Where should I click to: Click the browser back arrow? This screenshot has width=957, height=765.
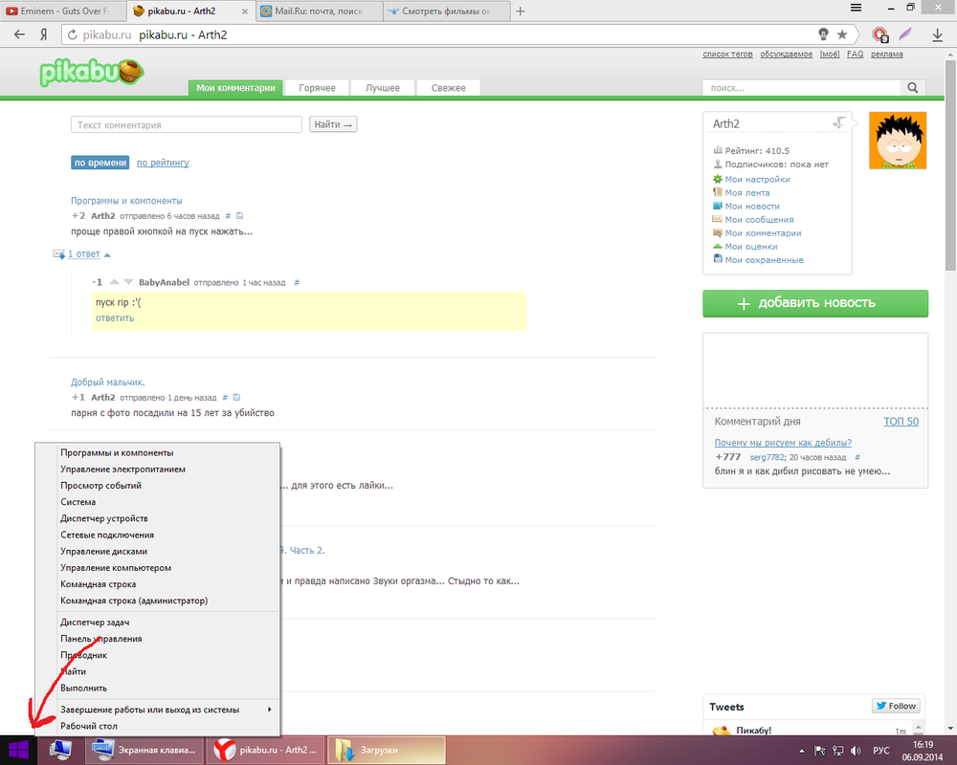(x=19, y=34)
